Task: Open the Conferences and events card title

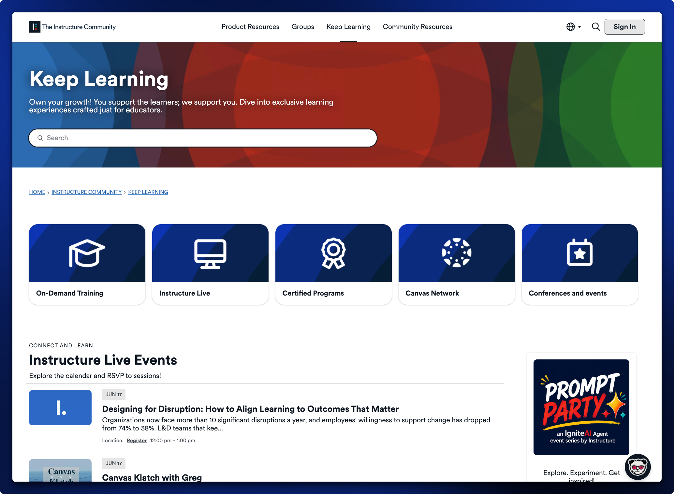Action: point(567,293)
